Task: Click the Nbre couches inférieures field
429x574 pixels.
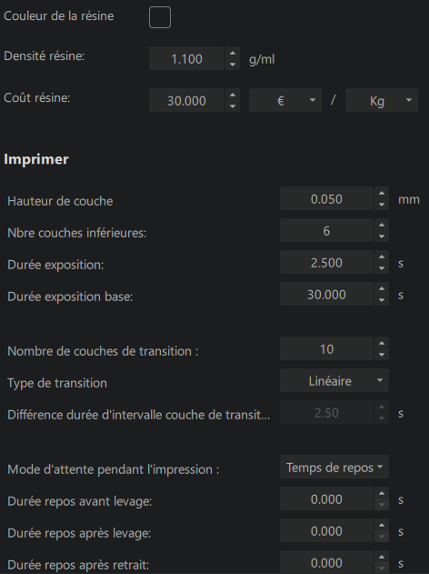Action: coord(326,231)
